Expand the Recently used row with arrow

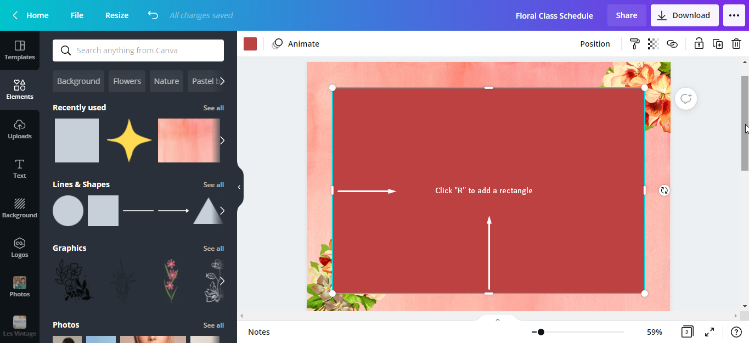point(222,140)
